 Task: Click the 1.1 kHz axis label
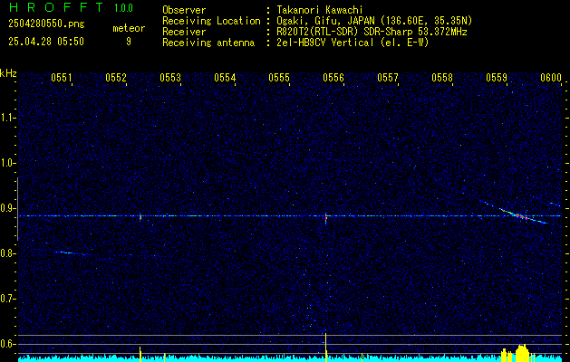point(7,118)
